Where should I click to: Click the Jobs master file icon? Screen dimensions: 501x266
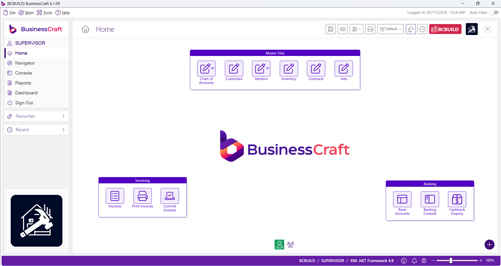pos(343,69)
